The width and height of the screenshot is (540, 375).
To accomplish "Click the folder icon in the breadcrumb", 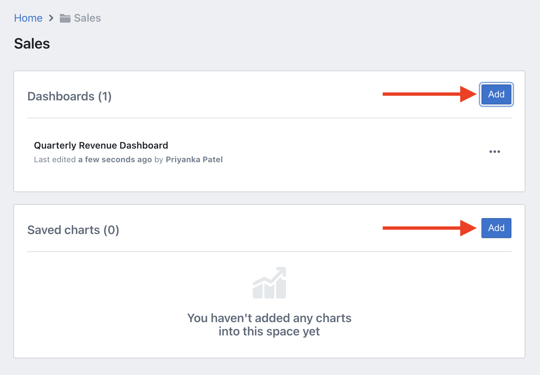I will [65, 18].
